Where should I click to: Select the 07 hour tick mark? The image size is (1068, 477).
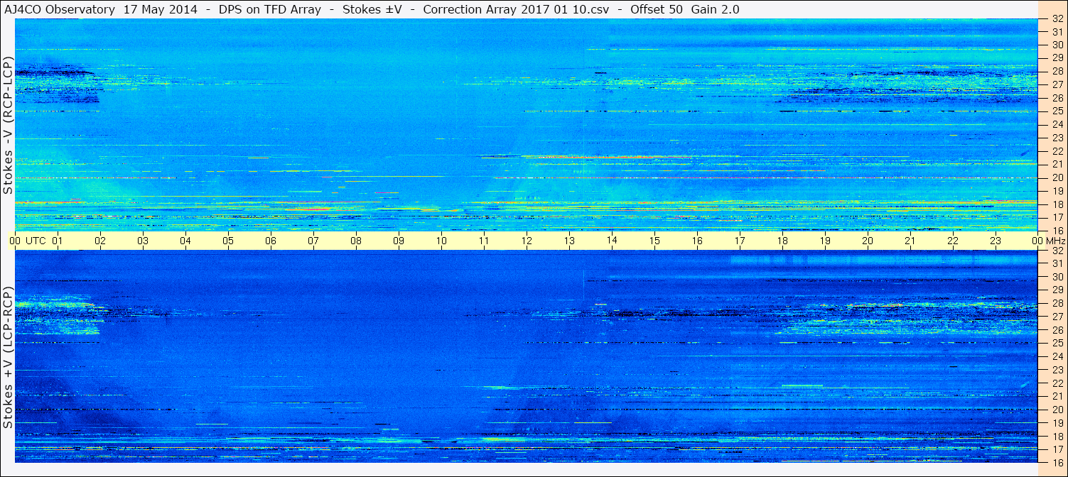pos(313,241)
